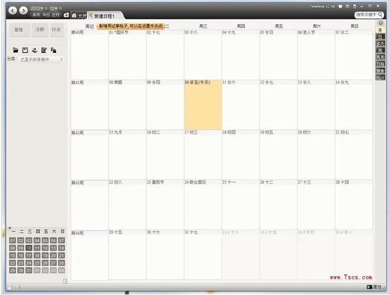Screen dimensions: 390x295
Task: Select the 24 联合国日 day cell
Action: tap(203, 205)
